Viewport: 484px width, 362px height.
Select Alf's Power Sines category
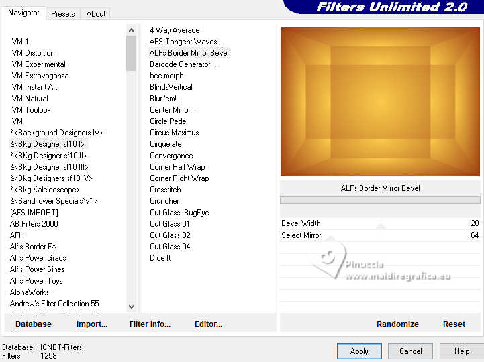38,269
